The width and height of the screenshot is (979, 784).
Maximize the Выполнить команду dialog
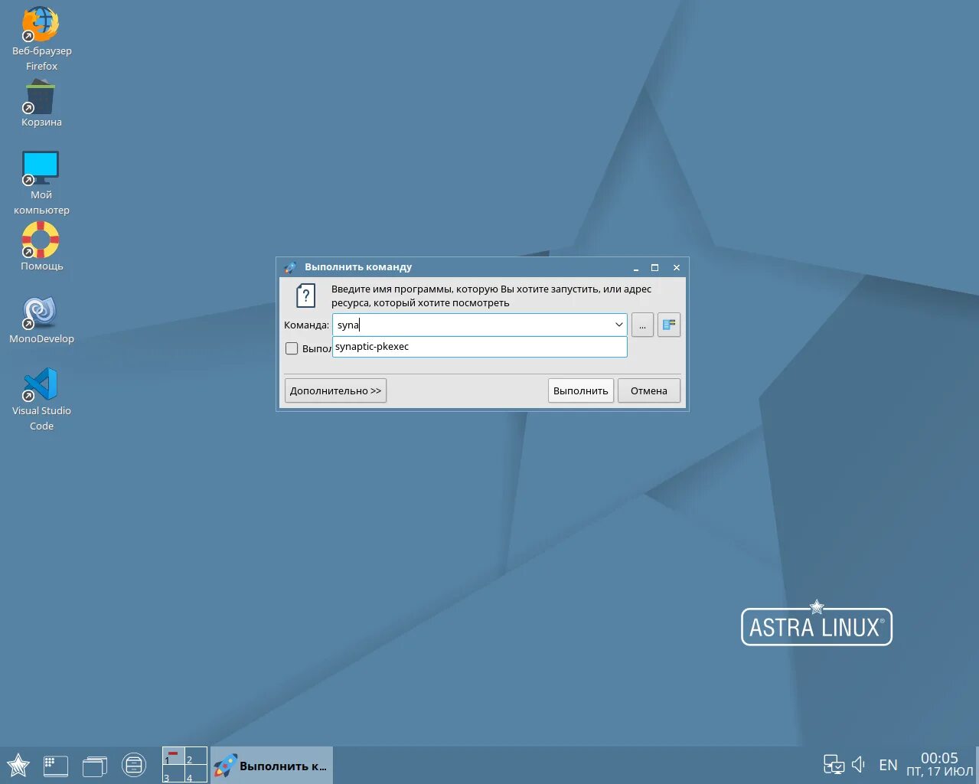[655, 267]
